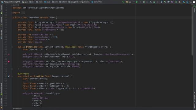Click 'centerX' variable declaration
Image resolution: width=196 pixels, height=110 pixels.
tap(42, 83)
